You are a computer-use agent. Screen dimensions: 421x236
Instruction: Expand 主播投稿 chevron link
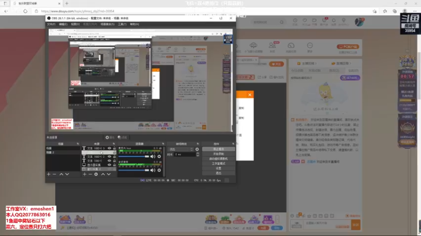307,63
